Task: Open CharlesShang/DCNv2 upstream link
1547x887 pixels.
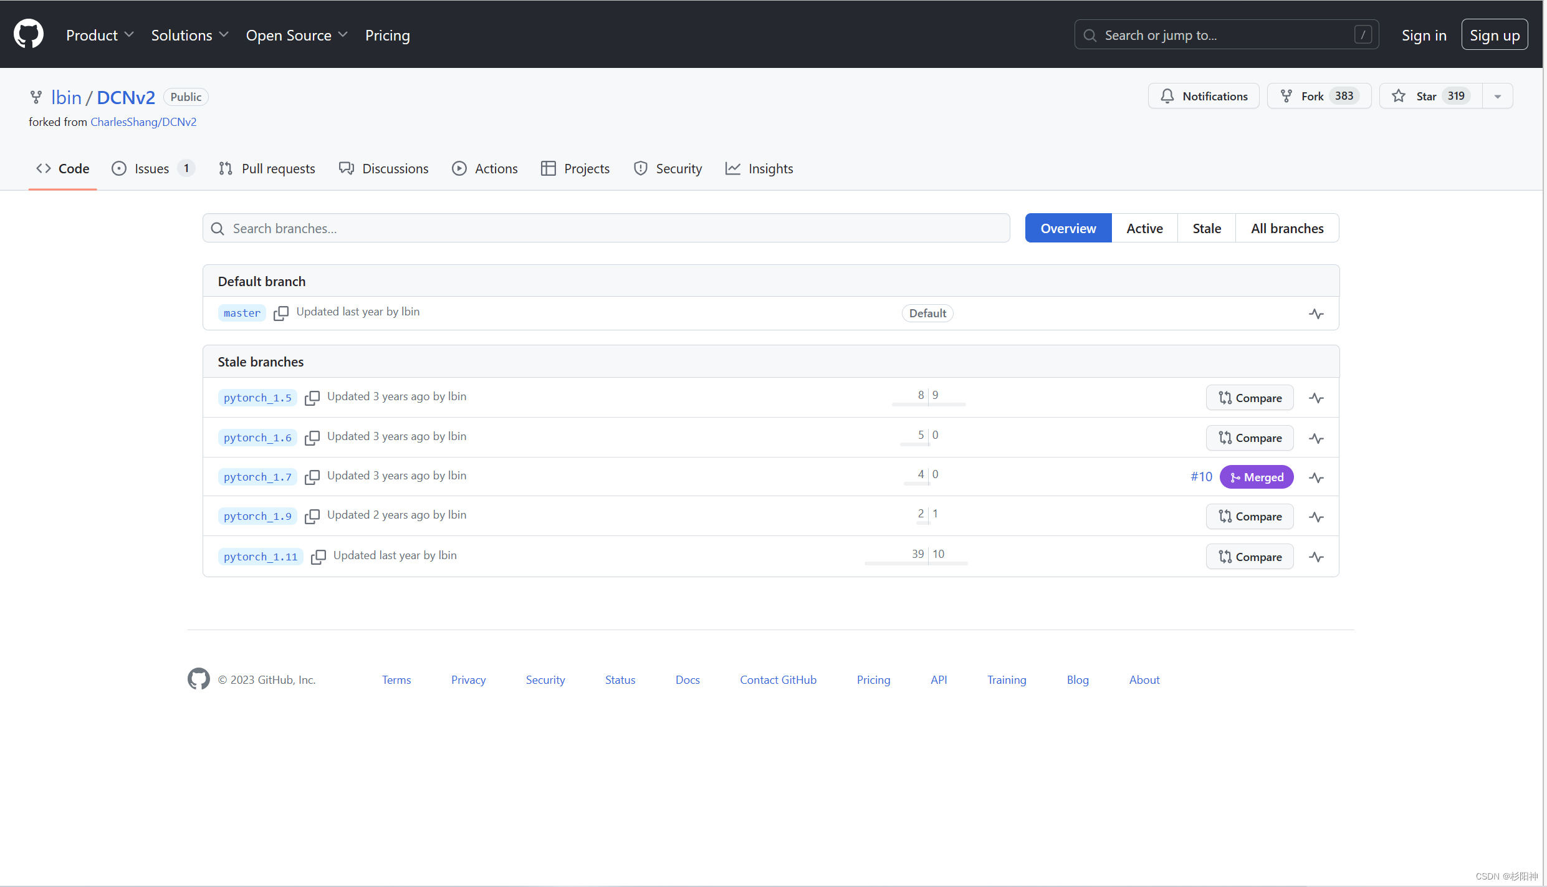Action: [143, 122]
